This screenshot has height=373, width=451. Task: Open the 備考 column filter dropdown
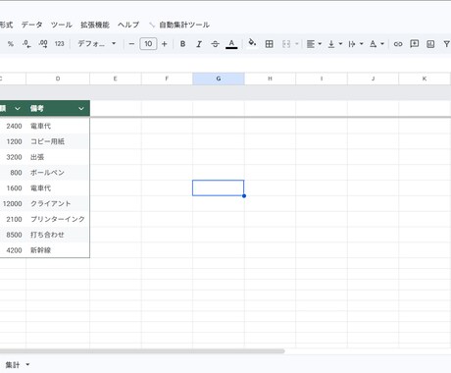(x=81, y=108)
